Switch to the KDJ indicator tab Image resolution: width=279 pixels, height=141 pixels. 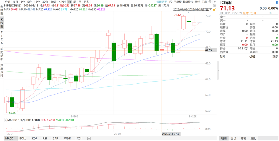[34, 138]
